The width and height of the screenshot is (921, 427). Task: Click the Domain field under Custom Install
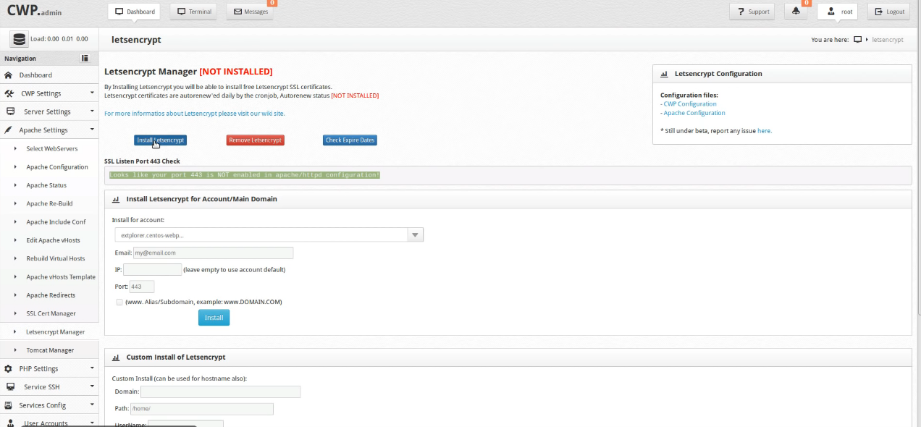point(220,392)
